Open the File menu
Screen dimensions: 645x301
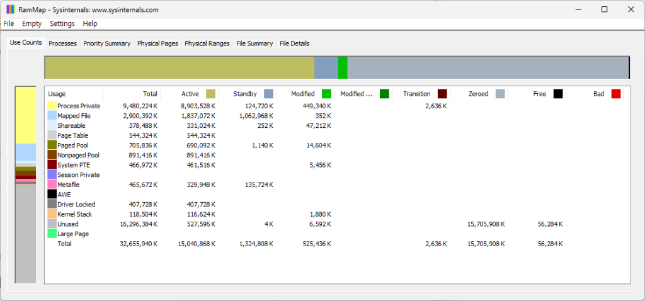coord(9,23)
